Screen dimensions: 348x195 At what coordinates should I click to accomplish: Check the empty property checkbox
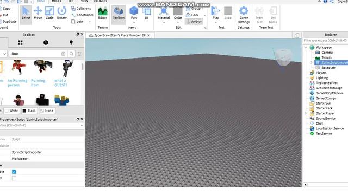click(x=14, y=178)
